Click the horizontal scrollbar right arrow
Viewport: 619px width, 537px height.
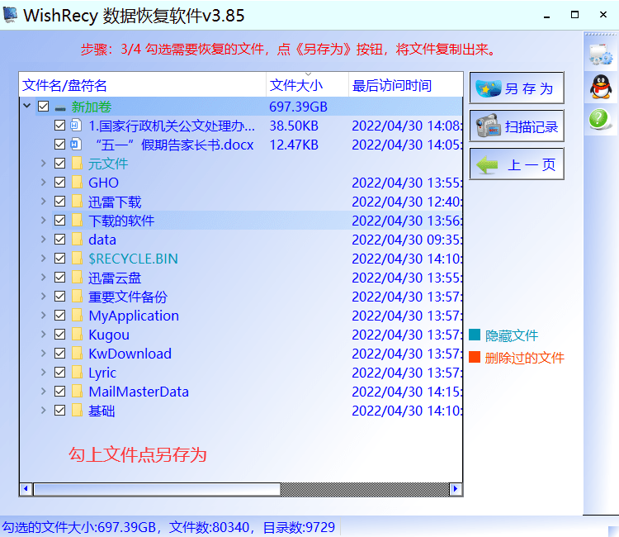(456, 489)
